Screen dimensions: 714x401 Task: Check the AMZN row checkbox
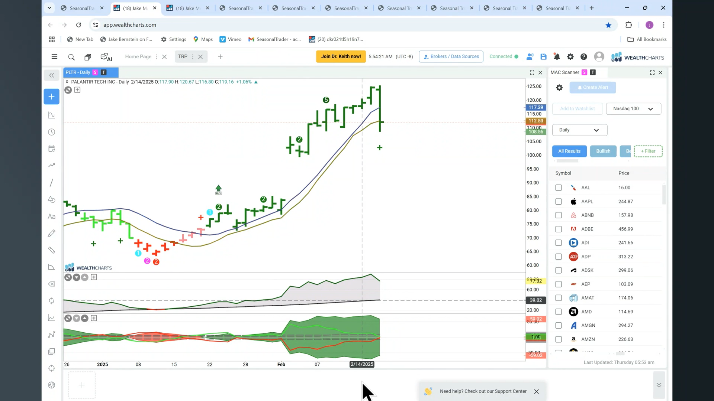point(559,339)
